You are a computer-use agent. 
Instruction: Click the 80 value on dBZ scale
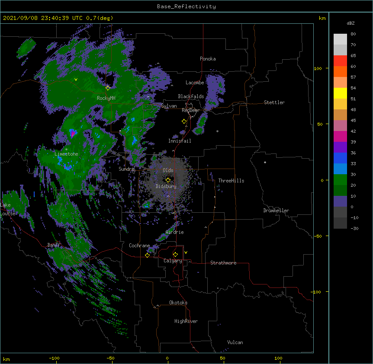353,34
